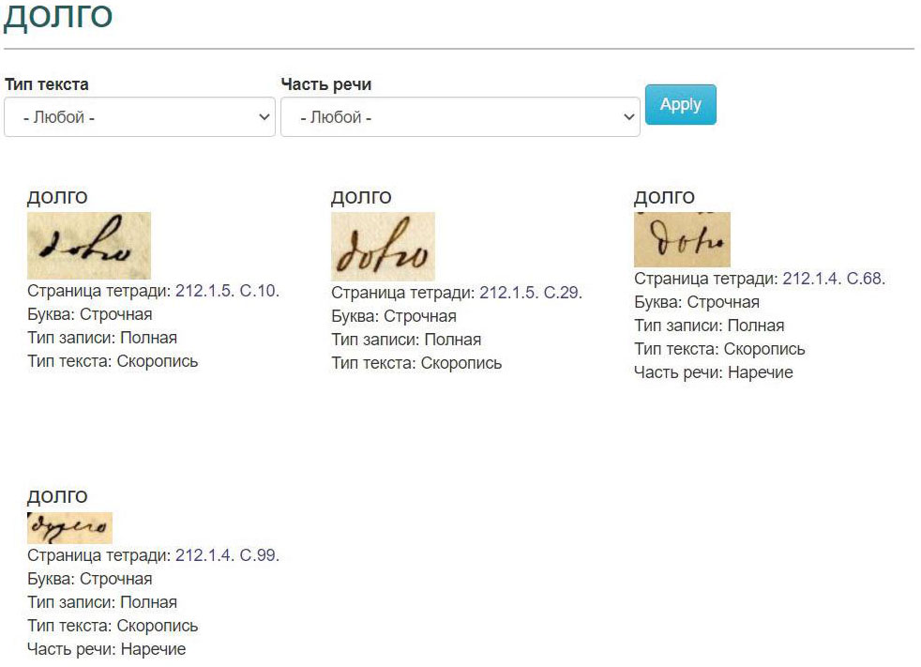Click Тип текста: Скоропись in the С.29 entry
The width and height of the screenshot is (921, 667).
pos(416,363)
